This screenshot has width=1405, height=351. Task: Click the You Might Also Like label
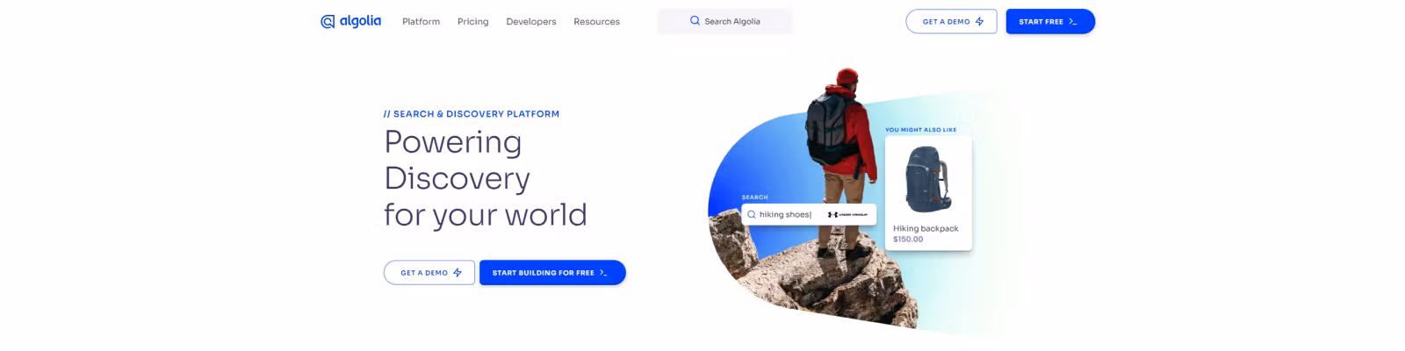[920, 130]
